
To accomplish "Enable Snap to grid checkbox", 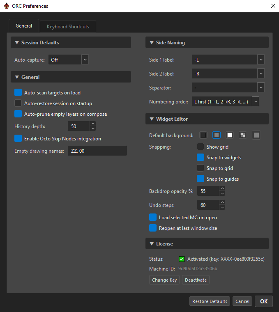I will pos(201,168).
